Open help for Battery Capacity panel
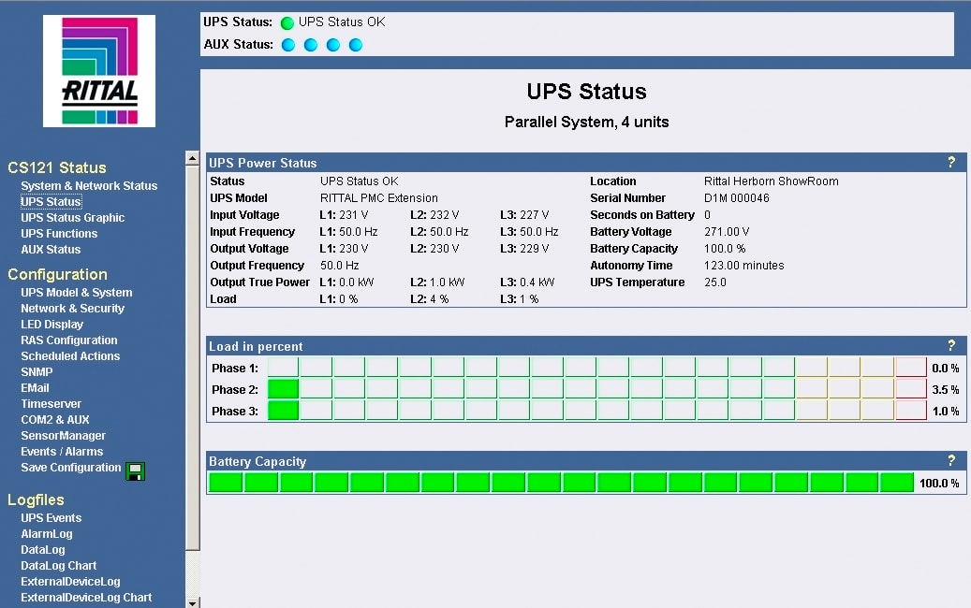Viewport: 971px width, 608px height. coord(951,460)
